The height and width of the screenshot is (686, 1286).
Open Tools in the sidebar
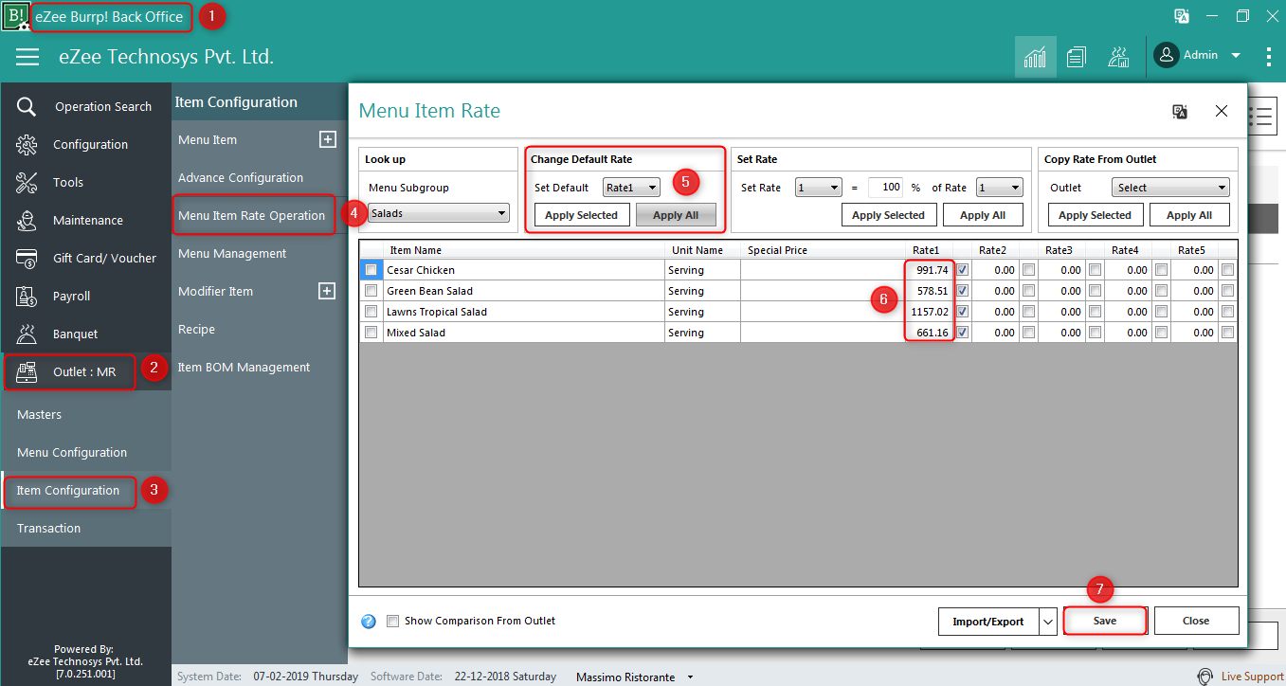pos(86,183)
